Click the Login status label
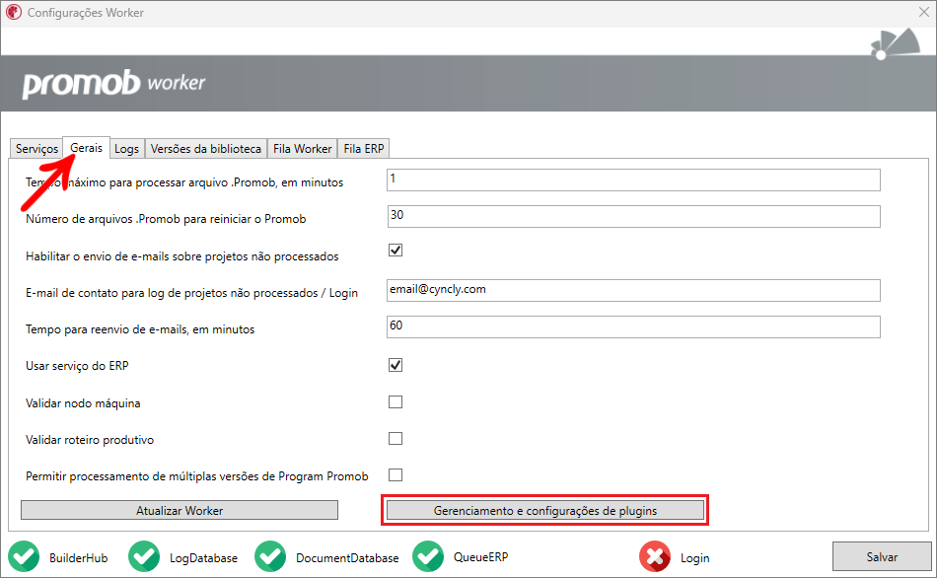Screen dimensions: 937x578 click(x=695, y=557)
